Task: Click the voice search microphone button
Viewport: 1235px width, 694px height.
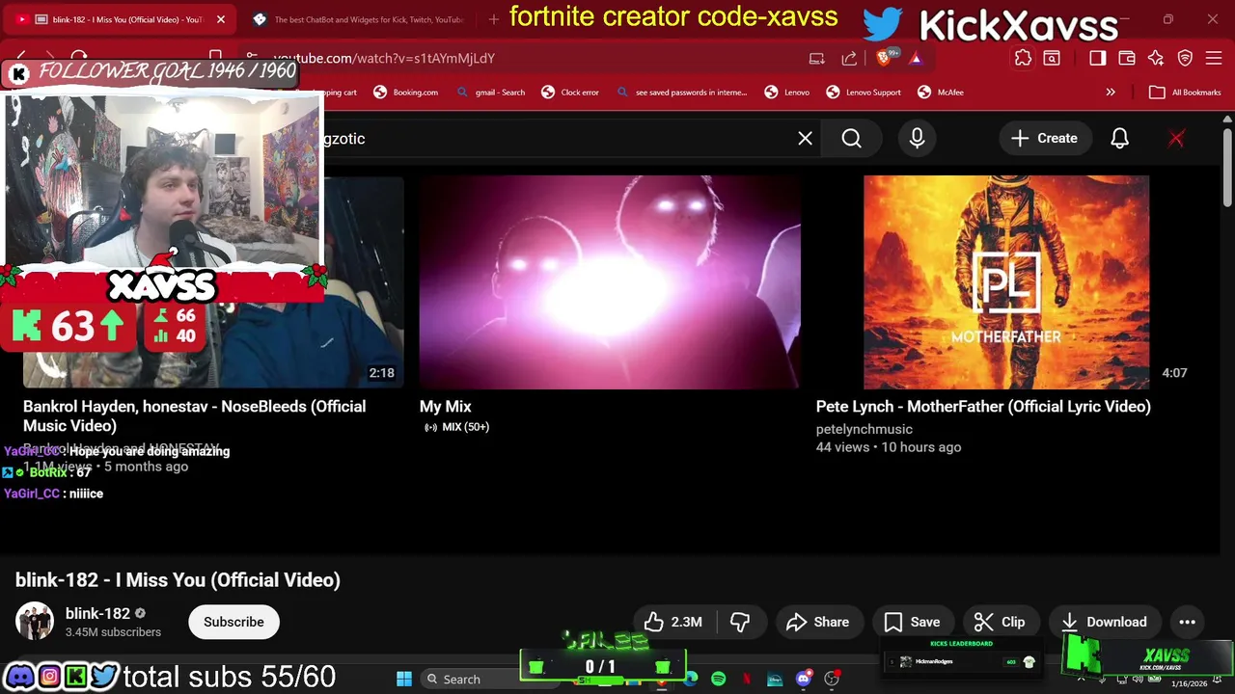Action: tap(917, 138)
